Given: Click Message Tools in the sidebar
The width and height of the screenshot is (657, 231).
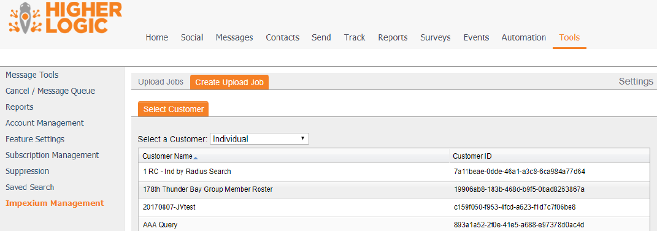Looking at the screenshot, I should (x=32, y=75).
